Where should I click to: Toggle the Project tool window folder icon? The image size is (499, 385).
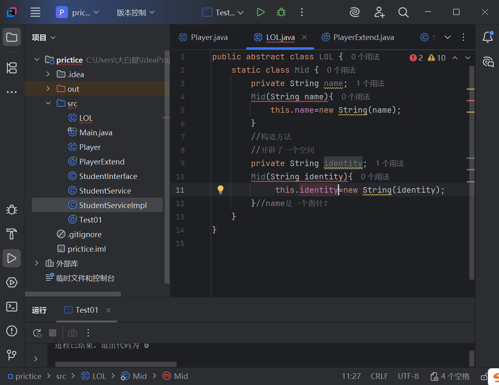(x=12, y=37)
